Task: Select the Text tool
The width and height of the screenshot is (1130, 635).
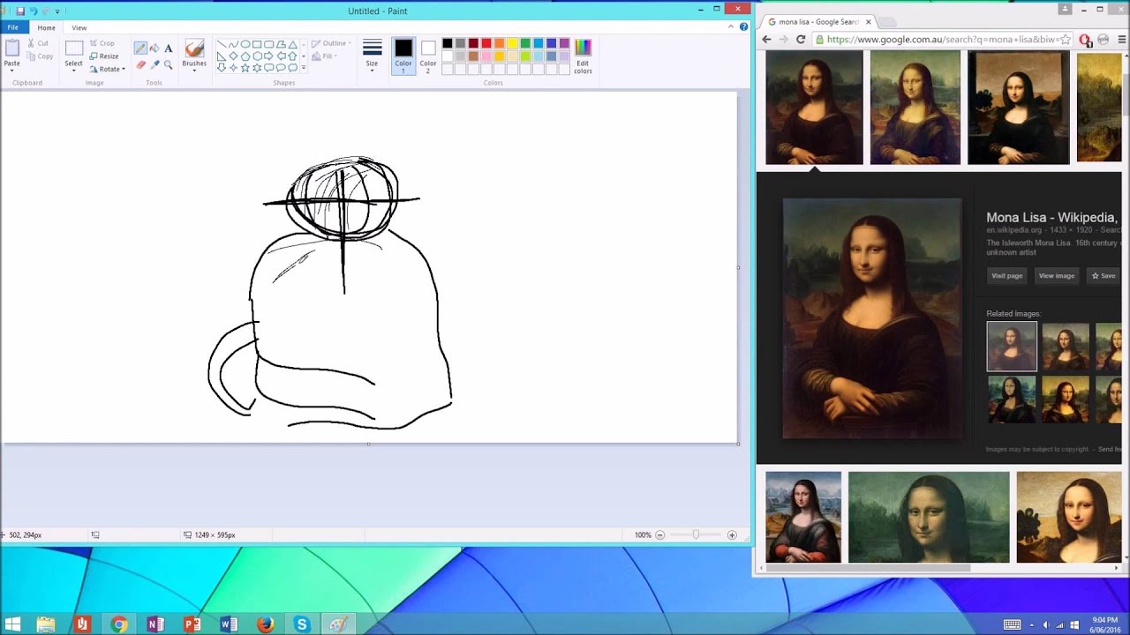Action: click(168, 49)
